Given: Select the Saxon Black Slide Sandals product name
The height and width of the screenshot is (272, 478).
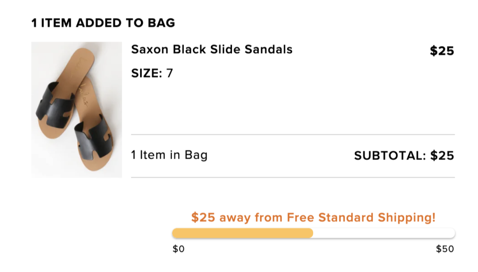Looking at the screenshot, I should (x=212, y=49).
